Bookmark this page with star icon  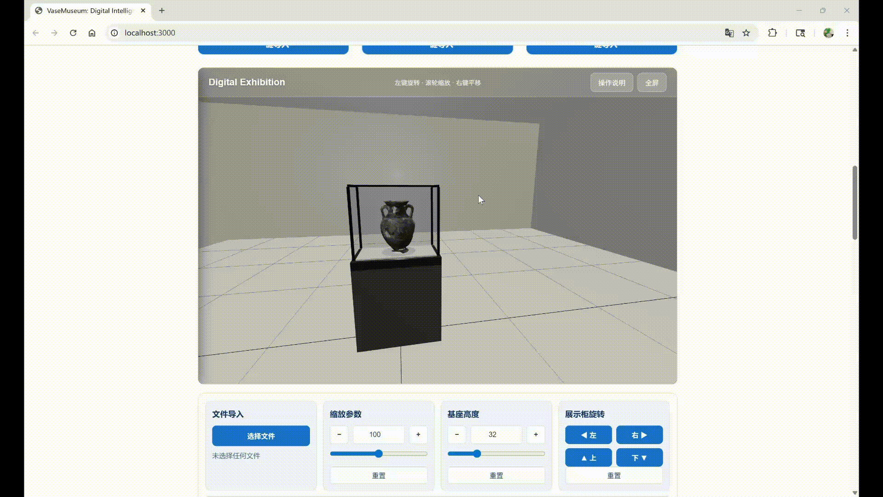coord(746,33)
